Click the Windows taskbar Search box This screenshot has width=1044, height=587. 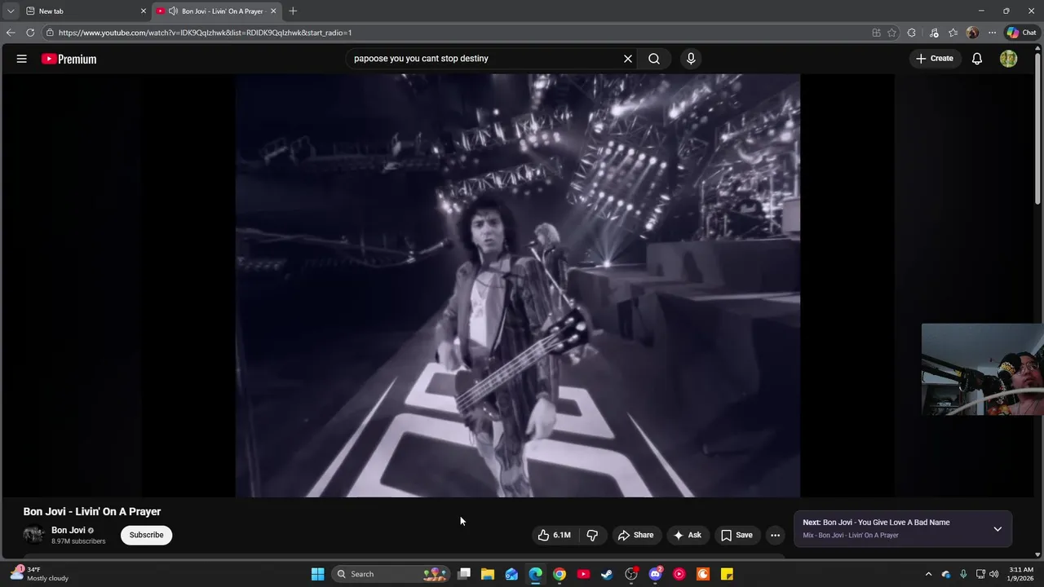391,574
